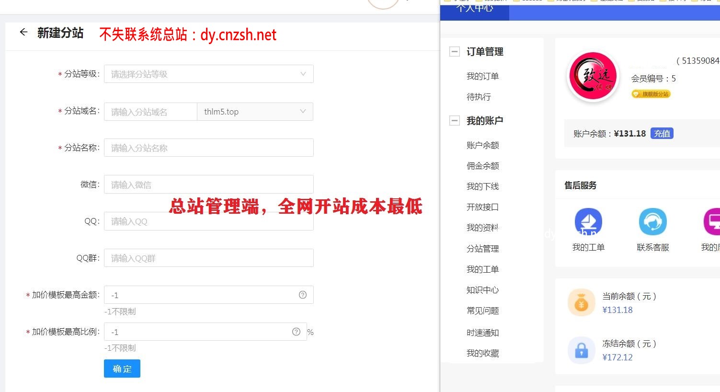Collapse the 我的账户 section
The height and width of the screenshot is (392, 720).
tap(454, 120)
